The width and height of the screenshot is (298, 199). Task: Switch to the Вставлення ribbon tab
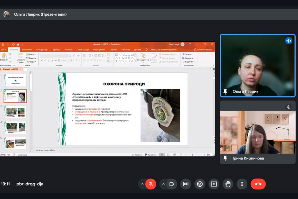click(x=27, y=49)
